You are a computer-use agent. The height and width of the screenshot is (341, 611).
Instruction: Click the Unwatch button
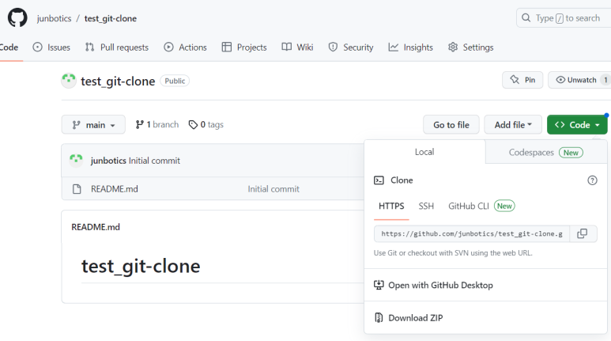(x=579, y=80)
